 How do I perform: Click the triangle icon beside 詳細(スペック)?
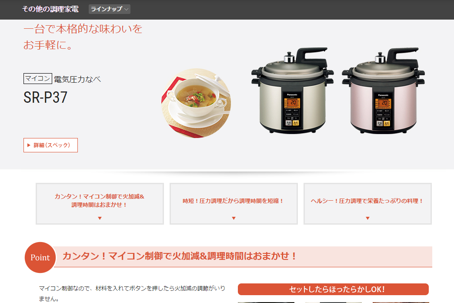click(x=29, y=145)
